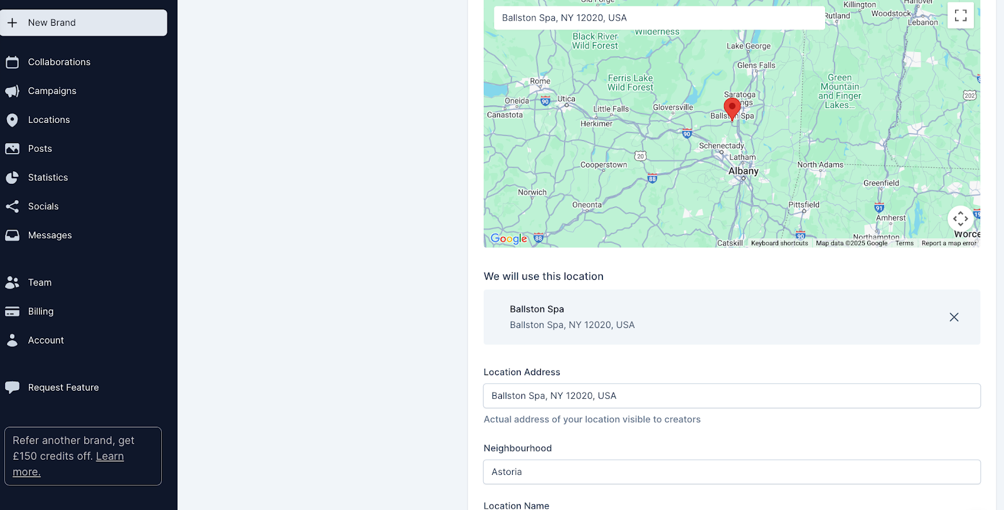Image resolution: width=1004 pixels, height=510 pixels.
Task: Open the map Terms link
Action: coord(904,243)
